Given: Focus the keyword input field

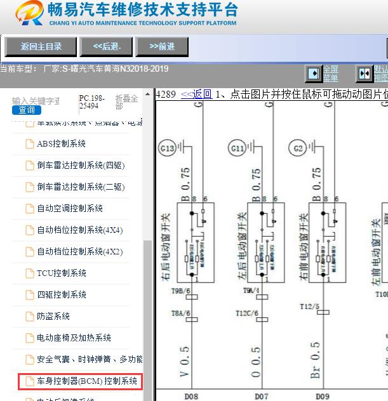Looking at the screenshot, I should coord(36,101).
